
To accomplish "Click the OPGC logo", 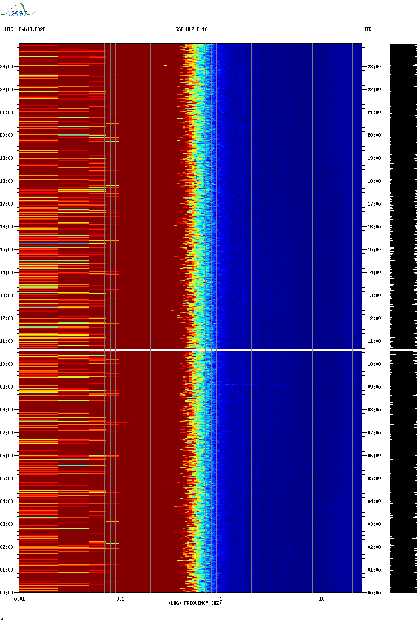I will (x=18, y=10).
